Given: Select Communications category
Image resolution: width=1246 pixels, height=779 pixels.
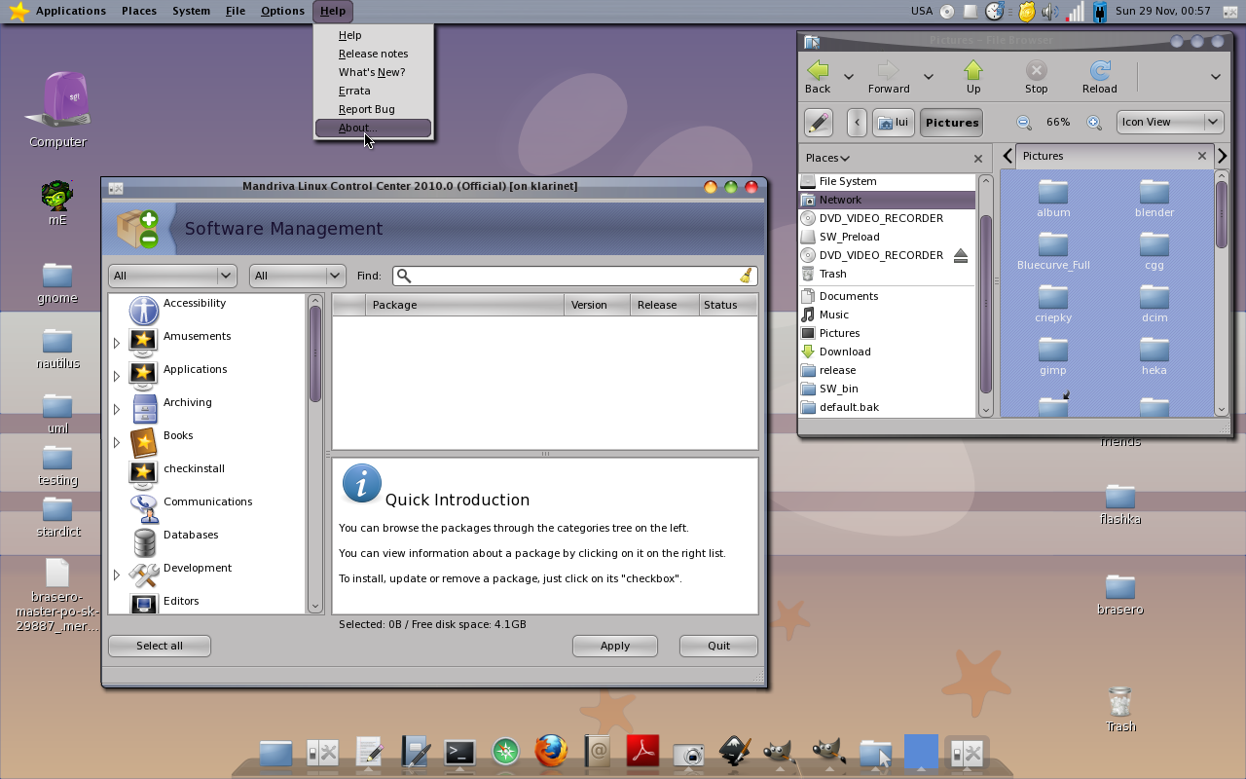Looking at the screenshot, I should click(x=207, y=501).
